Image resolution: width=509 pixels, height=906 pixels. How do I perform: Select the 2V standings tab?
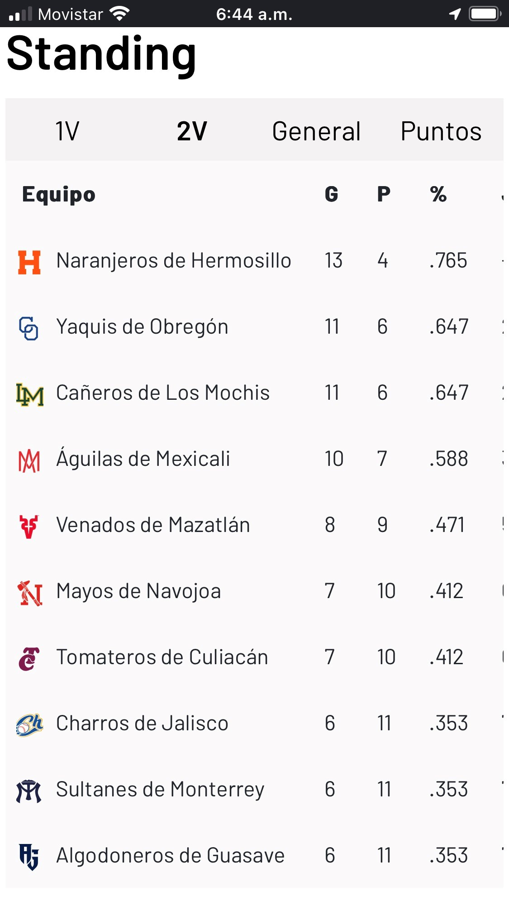pos(192,131)
